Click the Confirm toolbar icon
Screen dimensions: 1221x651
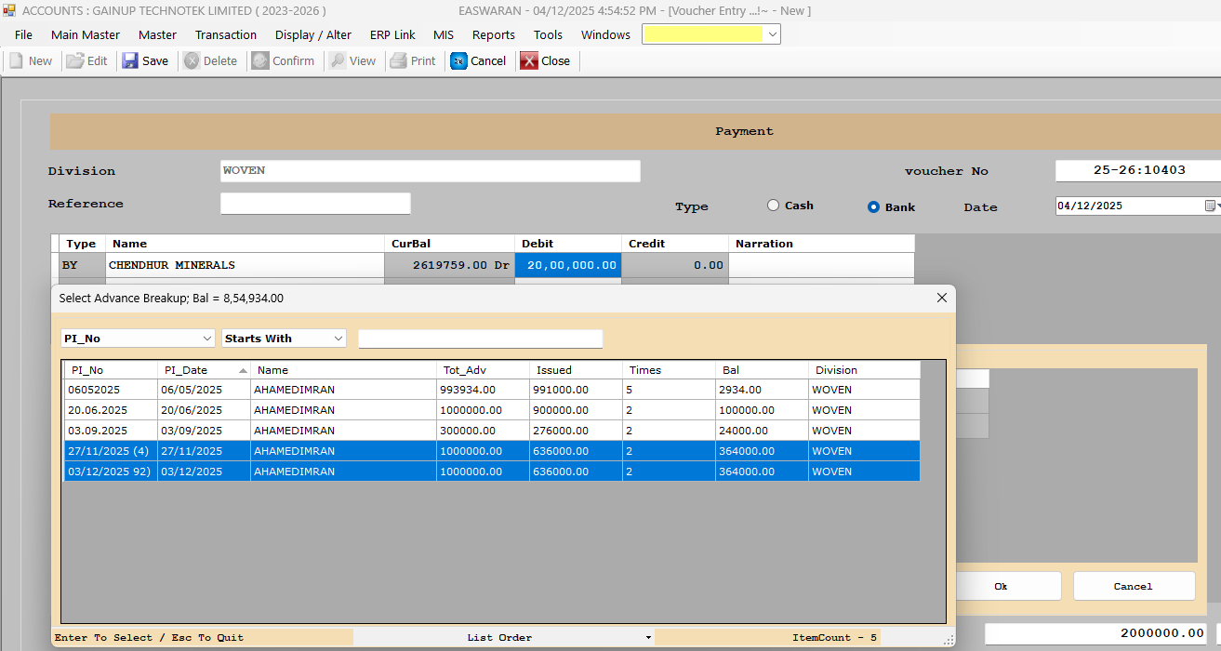(x=260, y=60)
